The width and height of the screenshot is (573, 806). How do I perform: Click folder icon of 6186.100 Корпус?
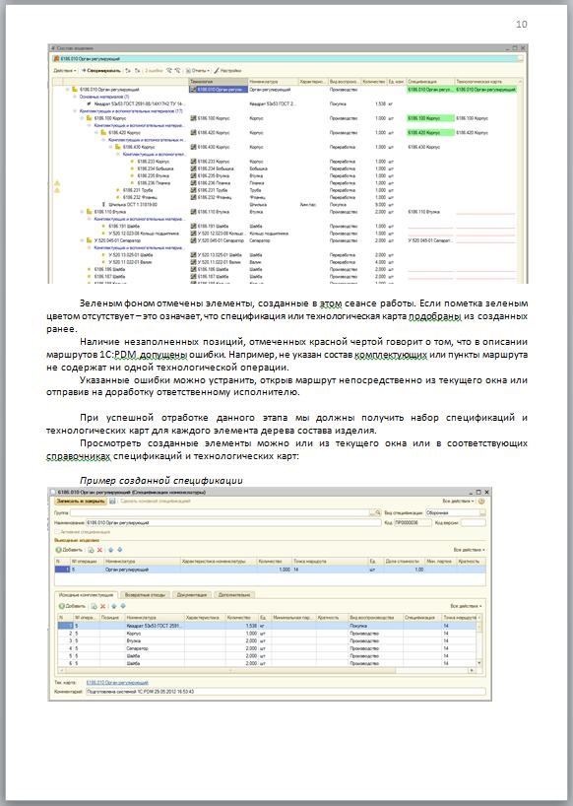click(89, 118)
